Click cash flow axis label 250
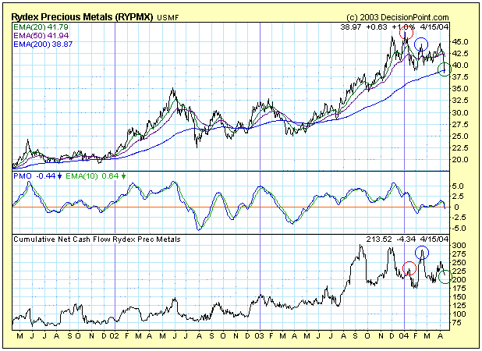The height and width of the screenshot is (351, 482). point(459,263)
